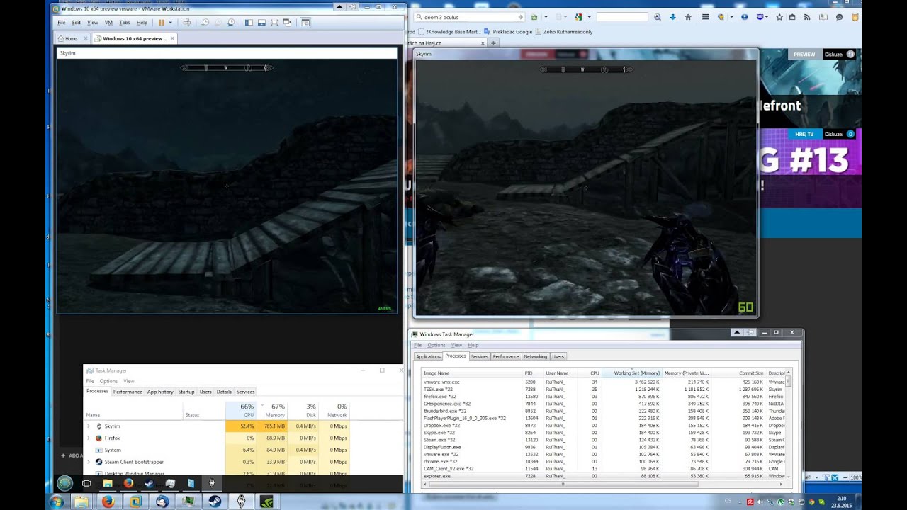Open a new Firefox tab with plus button
This screenshot has width=907, height=510.
click(494, 43)
